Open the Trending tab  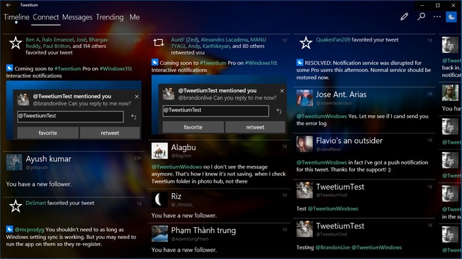tap(110, 17)
